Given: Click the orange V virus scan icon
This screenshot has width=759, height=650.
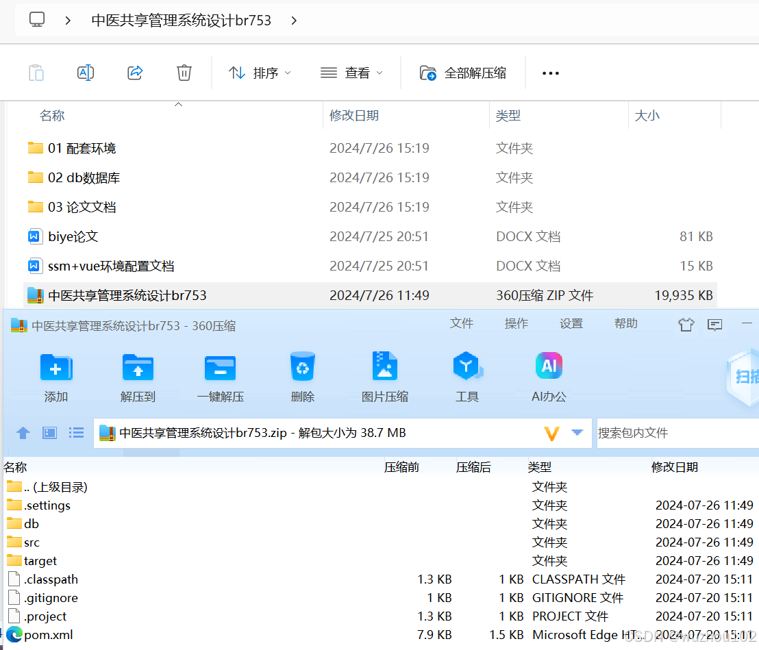Looking at the screenshot, I should pos(551,433).
